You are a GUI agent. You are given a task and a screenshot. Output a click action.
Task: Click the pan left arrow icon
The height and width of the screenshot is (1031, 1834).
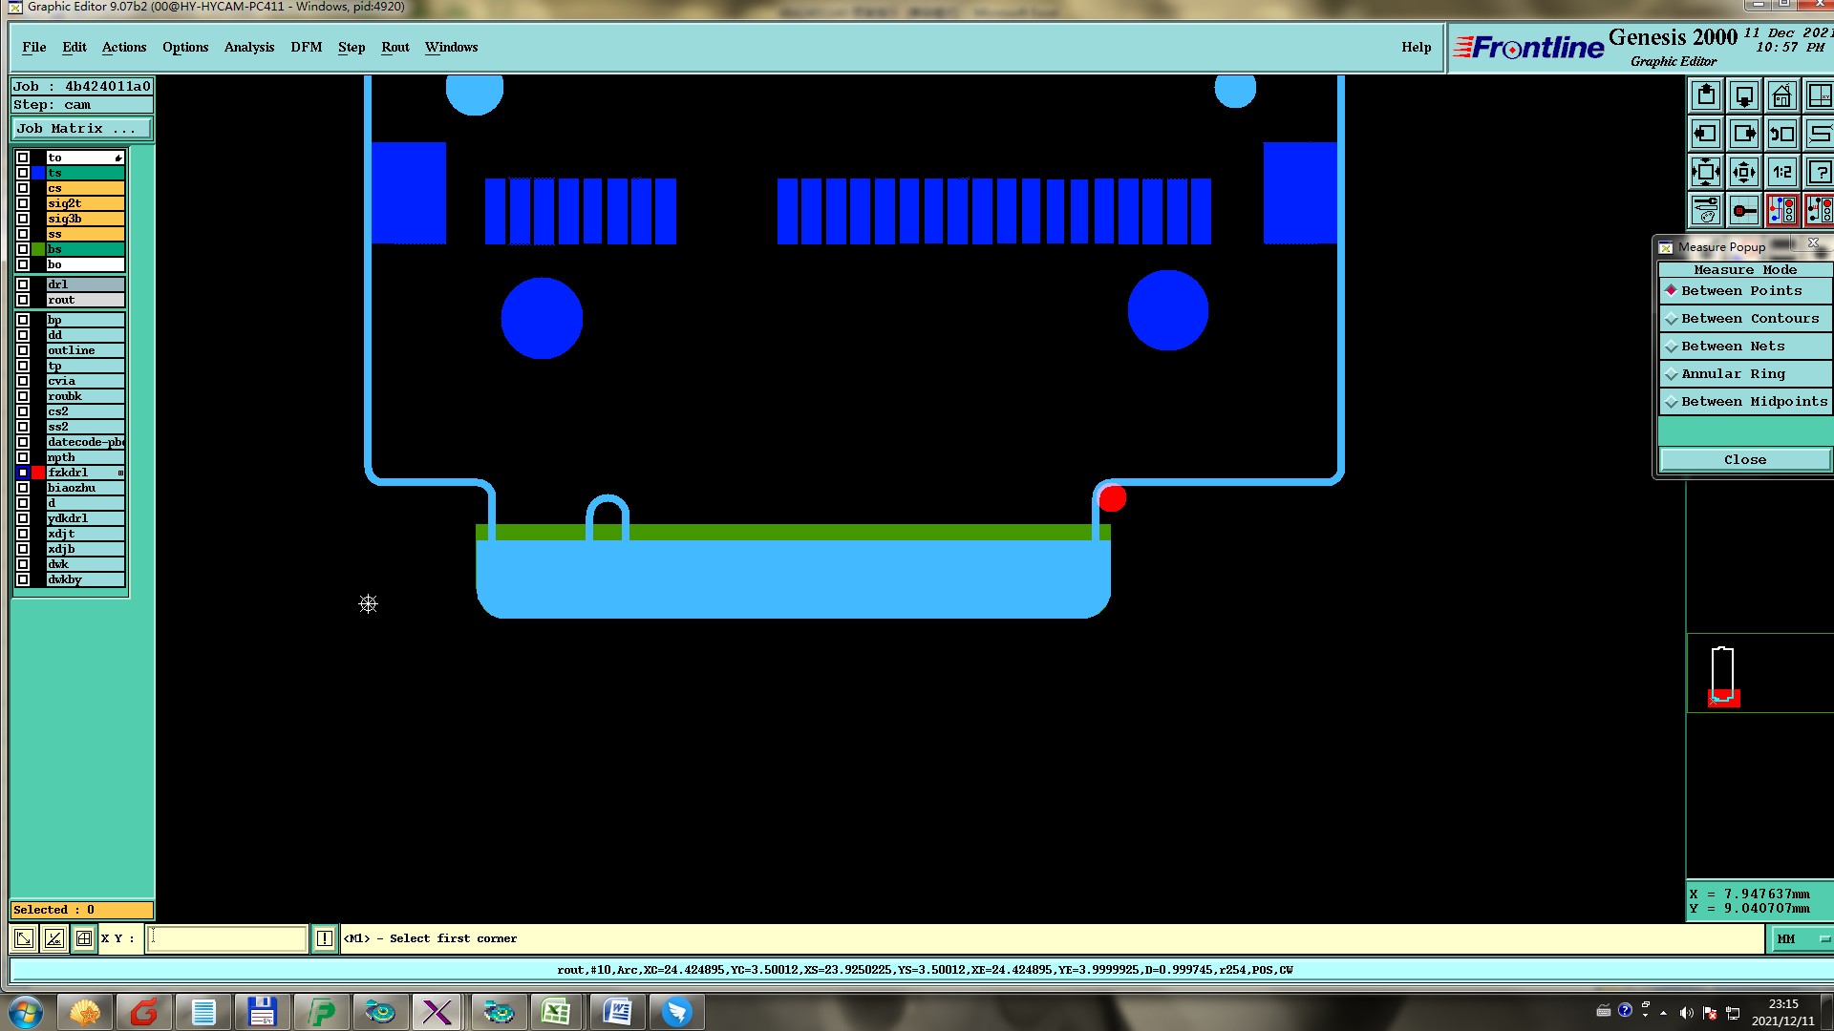pos(1706,135)
